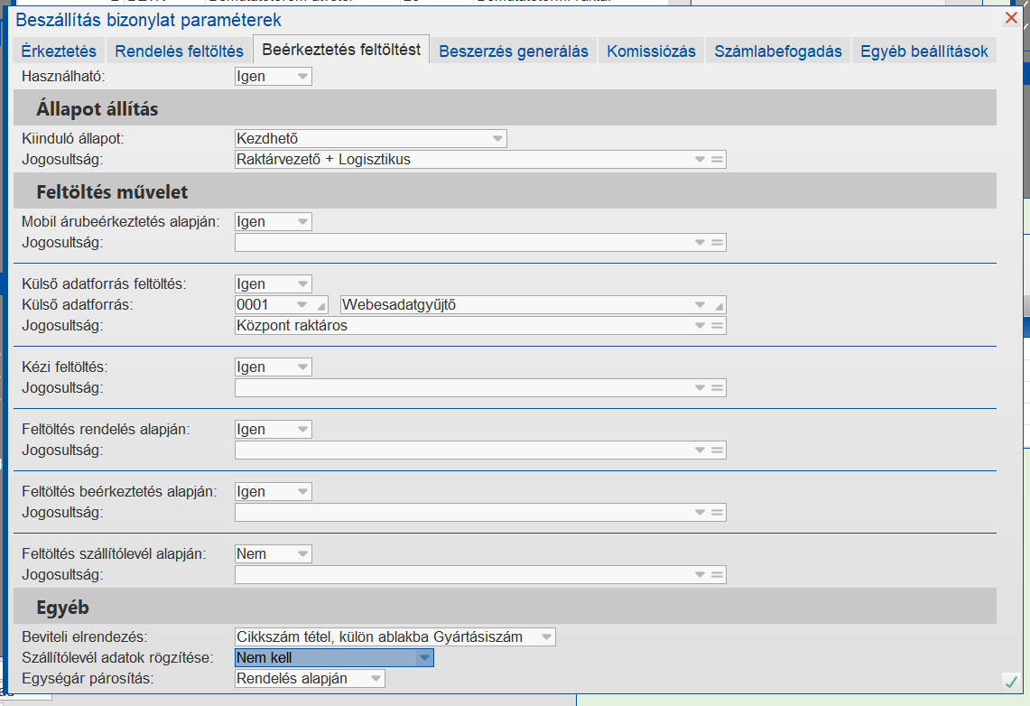
Task: Open the Beviteli elrendezés dropdown
Action: [546, 637]
